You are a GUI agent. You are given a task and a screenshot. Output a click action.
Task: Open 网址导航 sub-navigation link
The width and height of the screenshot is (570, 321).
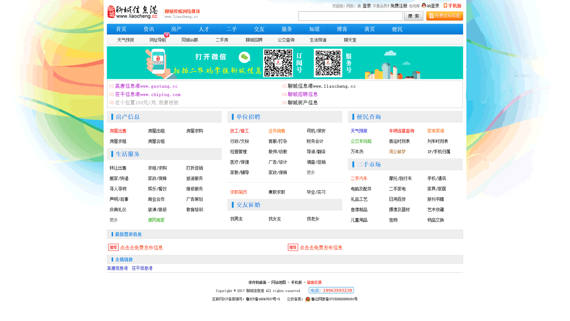pyautogui.click(x=158, y=40)
